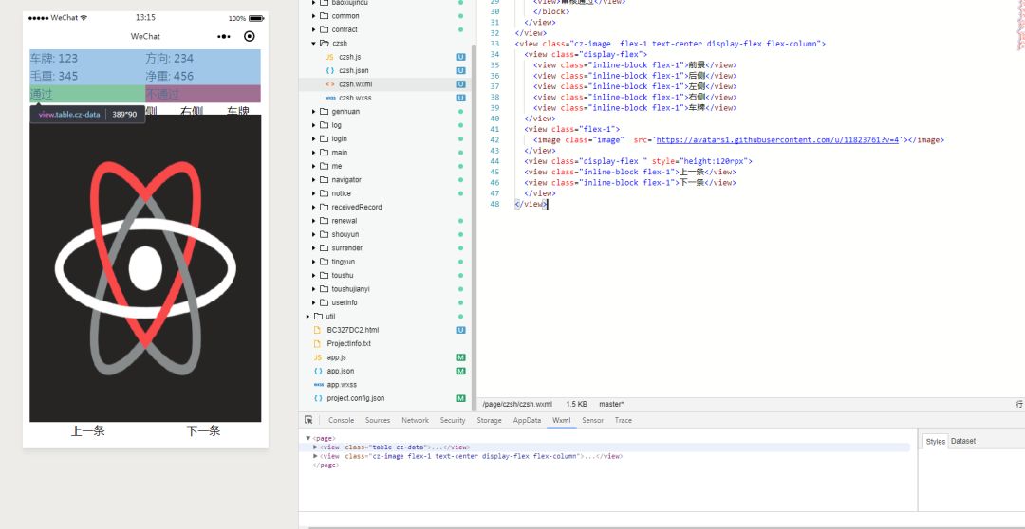Tap the 右侧 tab in simulator

tap(192, 111)
